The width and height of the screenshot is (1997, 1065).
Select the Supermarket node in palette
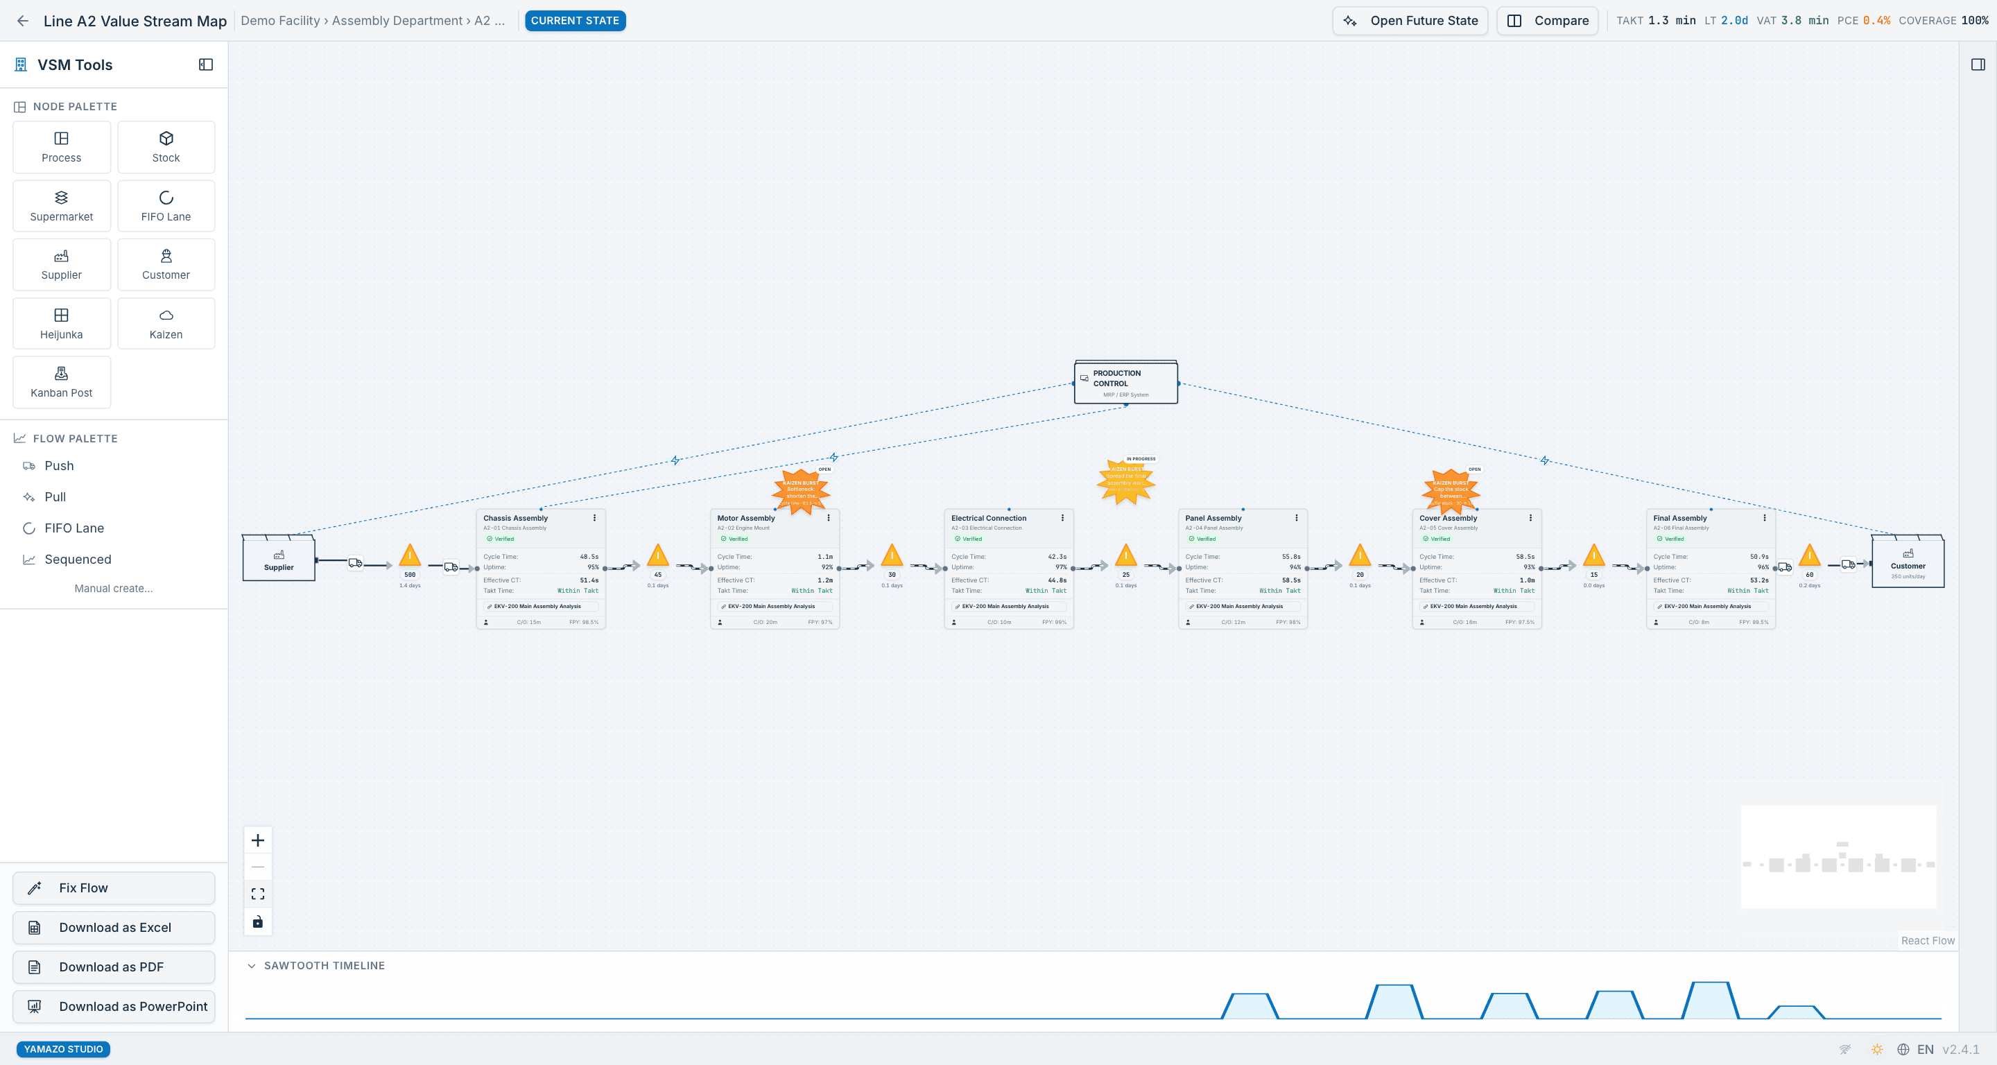coord(61,206)
